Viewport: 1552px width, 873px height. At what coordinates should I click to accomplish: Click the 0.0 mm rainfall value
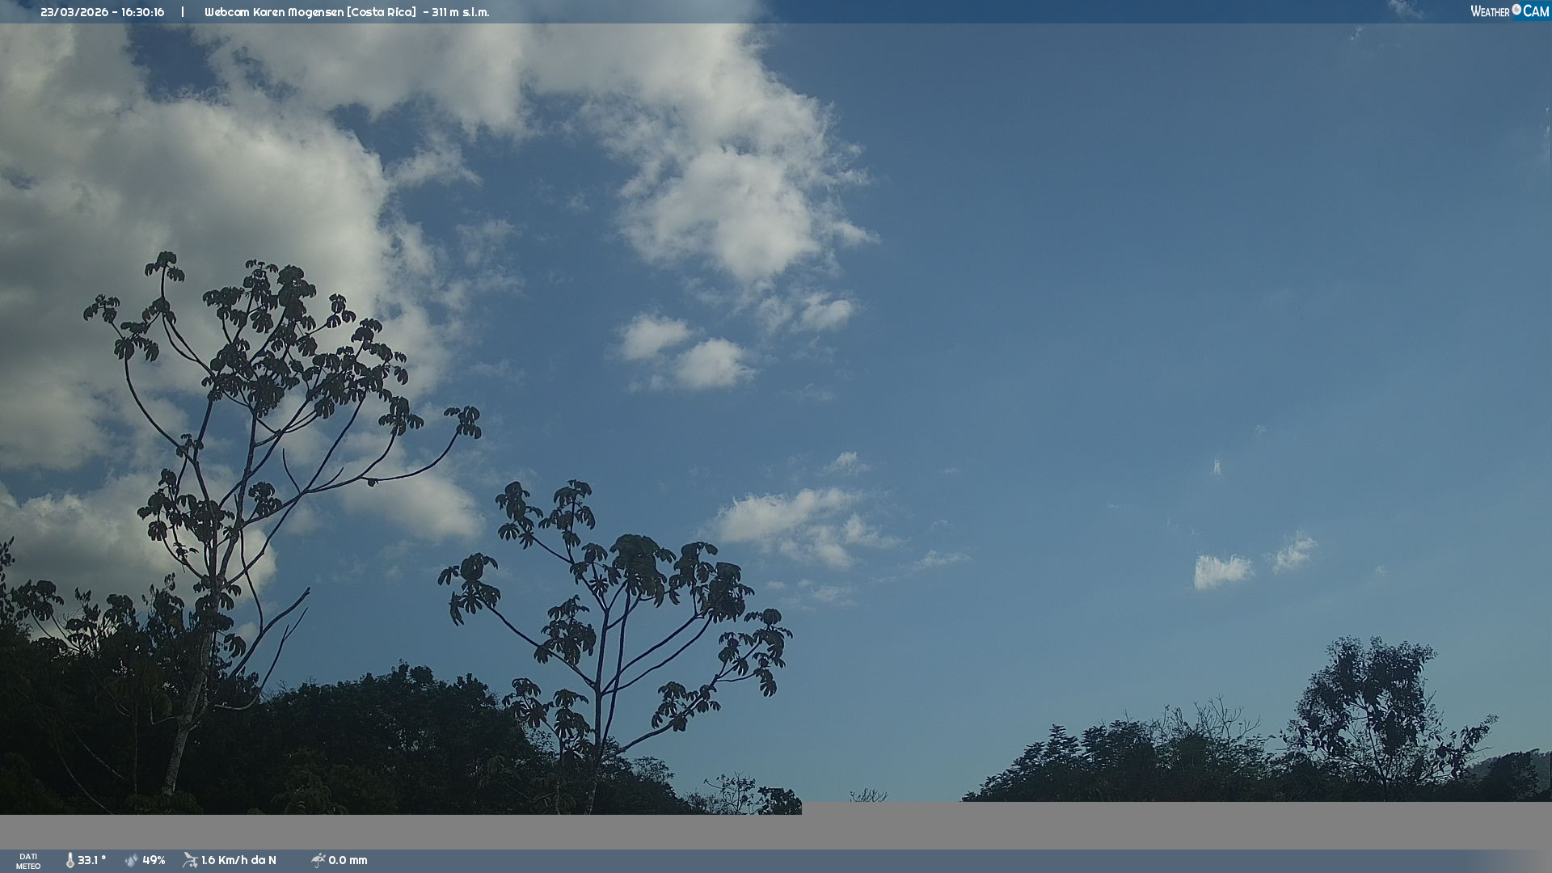pos(348,860)
